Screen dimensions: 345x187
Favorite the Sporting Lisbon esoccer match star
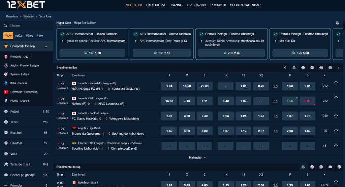(x=336, y=146)
